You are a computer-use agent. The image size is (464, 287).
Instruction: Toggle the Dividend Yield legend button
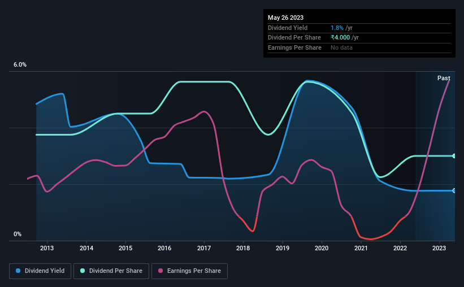click(x=40, y=271)
